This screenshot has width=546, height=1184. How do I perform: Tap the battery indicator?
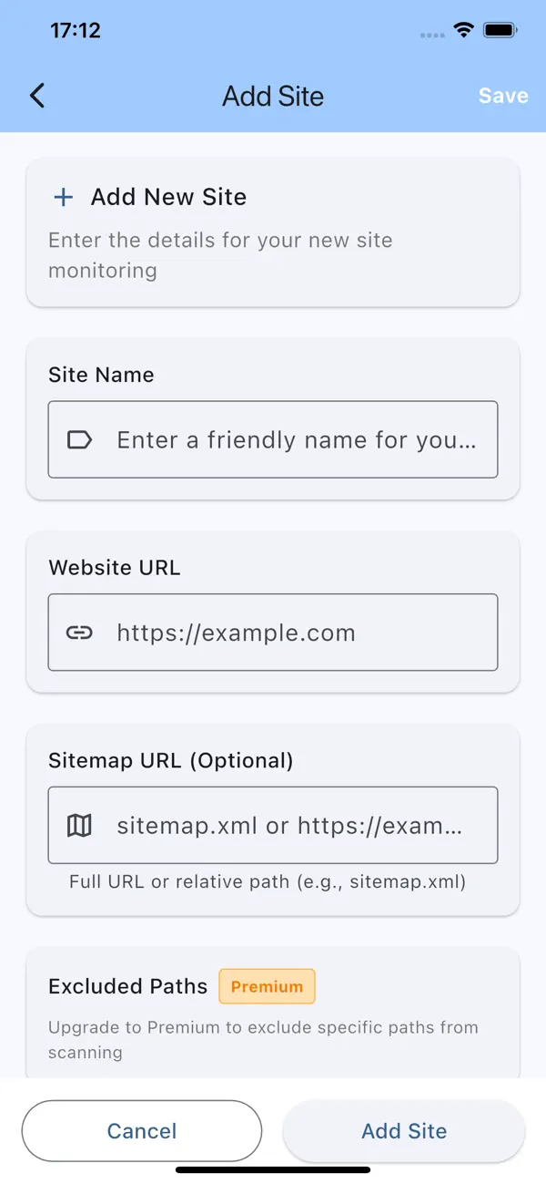500,29
